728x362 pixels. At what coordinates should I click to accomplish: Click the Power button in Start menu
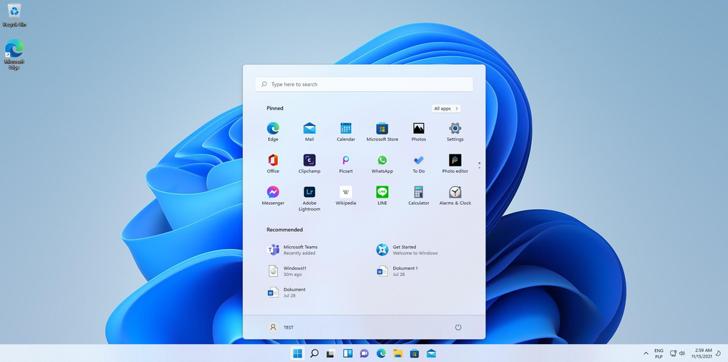point(458,327)
